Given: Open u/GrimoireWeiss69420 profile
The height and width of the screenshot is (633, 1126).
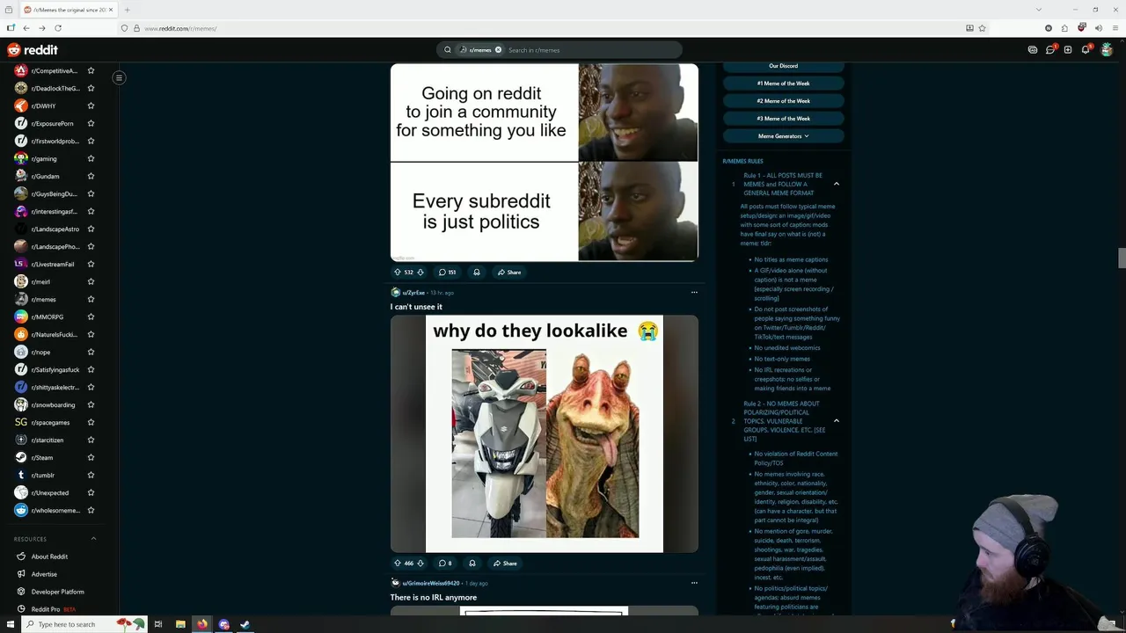Looking at the screenshot, I should click(x=430, y=583).
